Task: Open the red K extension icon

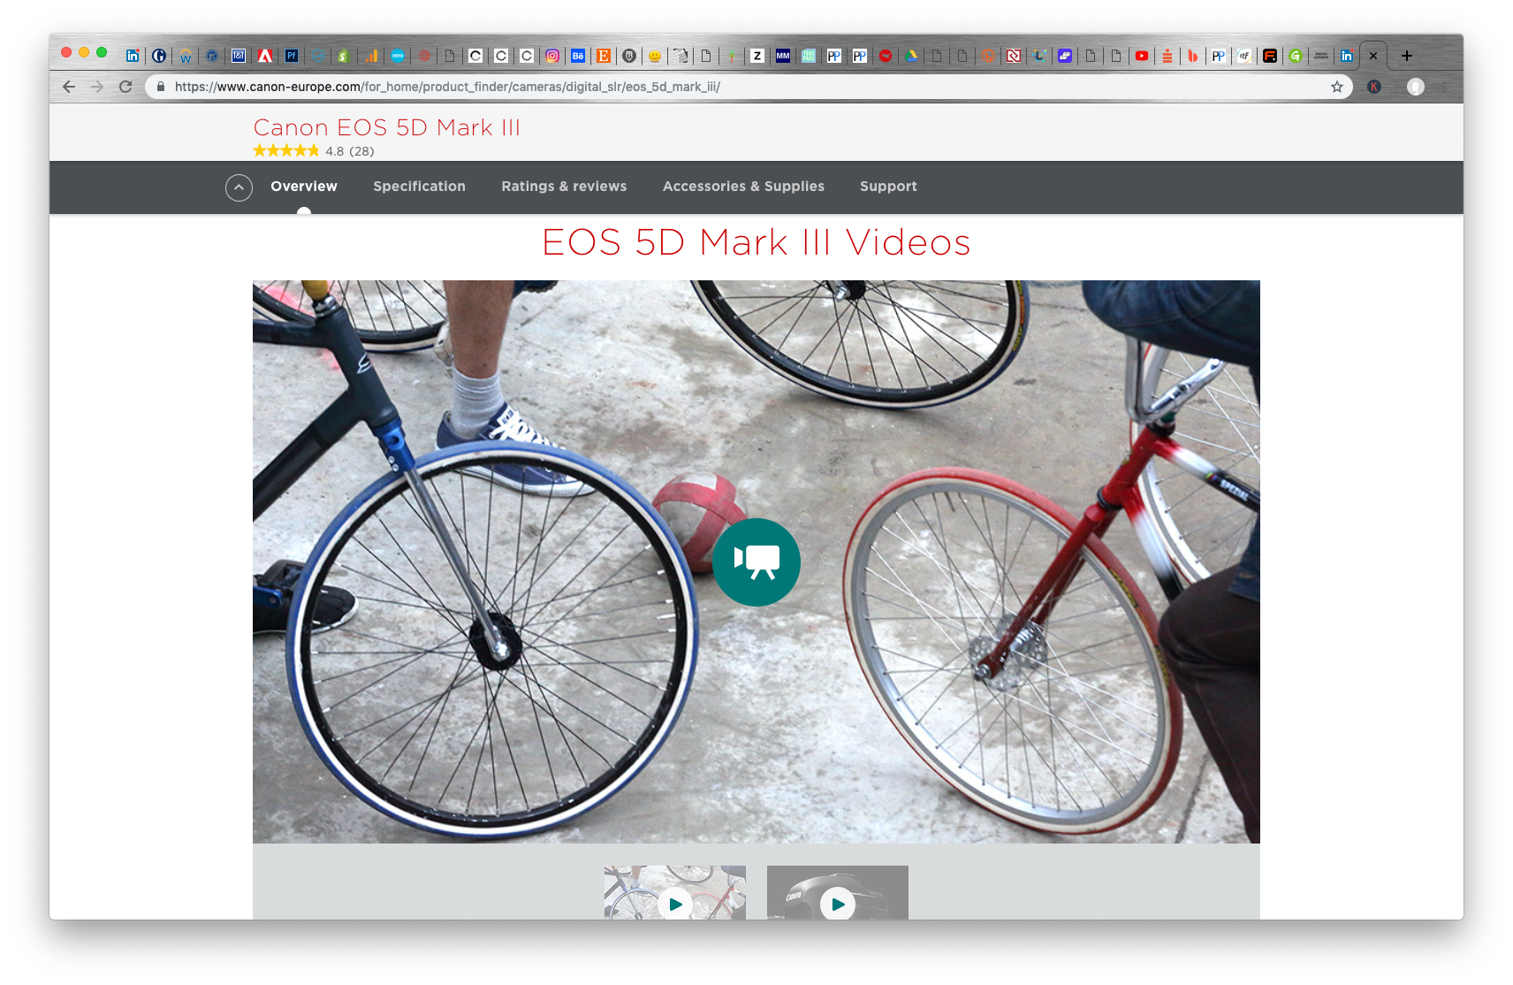Action: tap(1374, 87)
